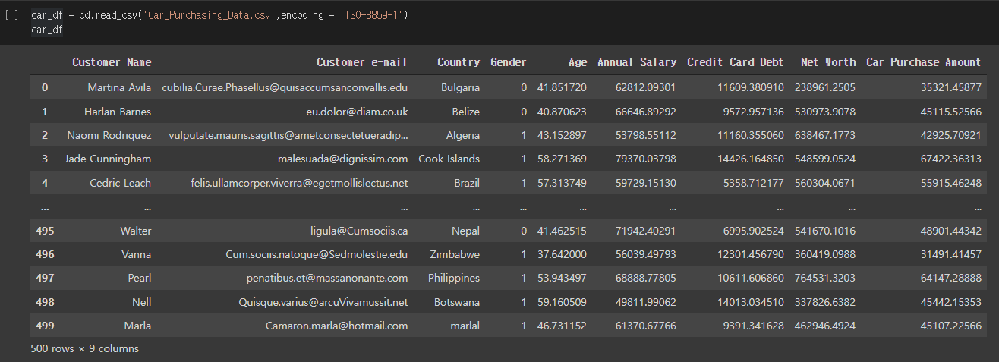Click the net worth value 638467.1773

(x=825, y=135)
